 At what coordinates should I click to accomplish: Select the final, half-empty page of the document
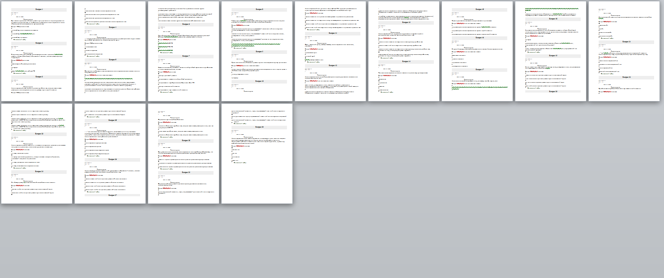coord(257,154)
